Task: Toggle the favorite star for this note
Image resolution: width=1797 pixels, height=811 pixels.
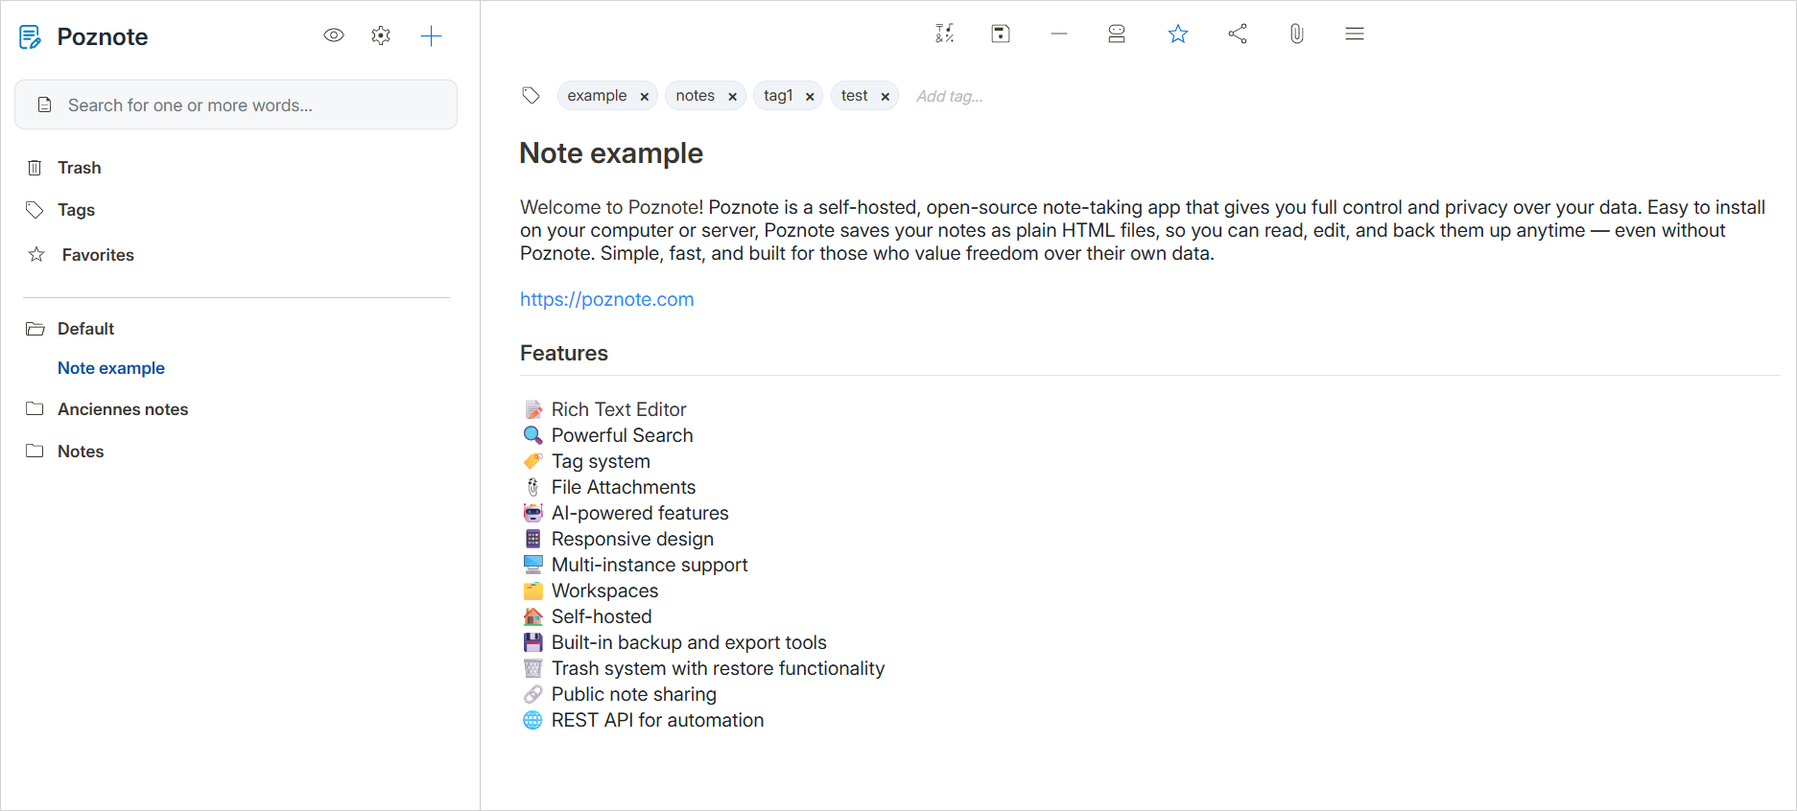Action: pos(1177,35)
